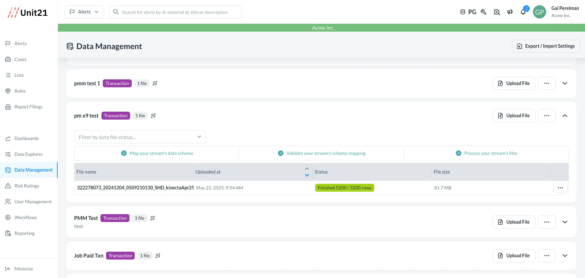Viewport: 585px width, 278px height.
Task: Focus the alerts search field
Action: [x=175, y=12]
